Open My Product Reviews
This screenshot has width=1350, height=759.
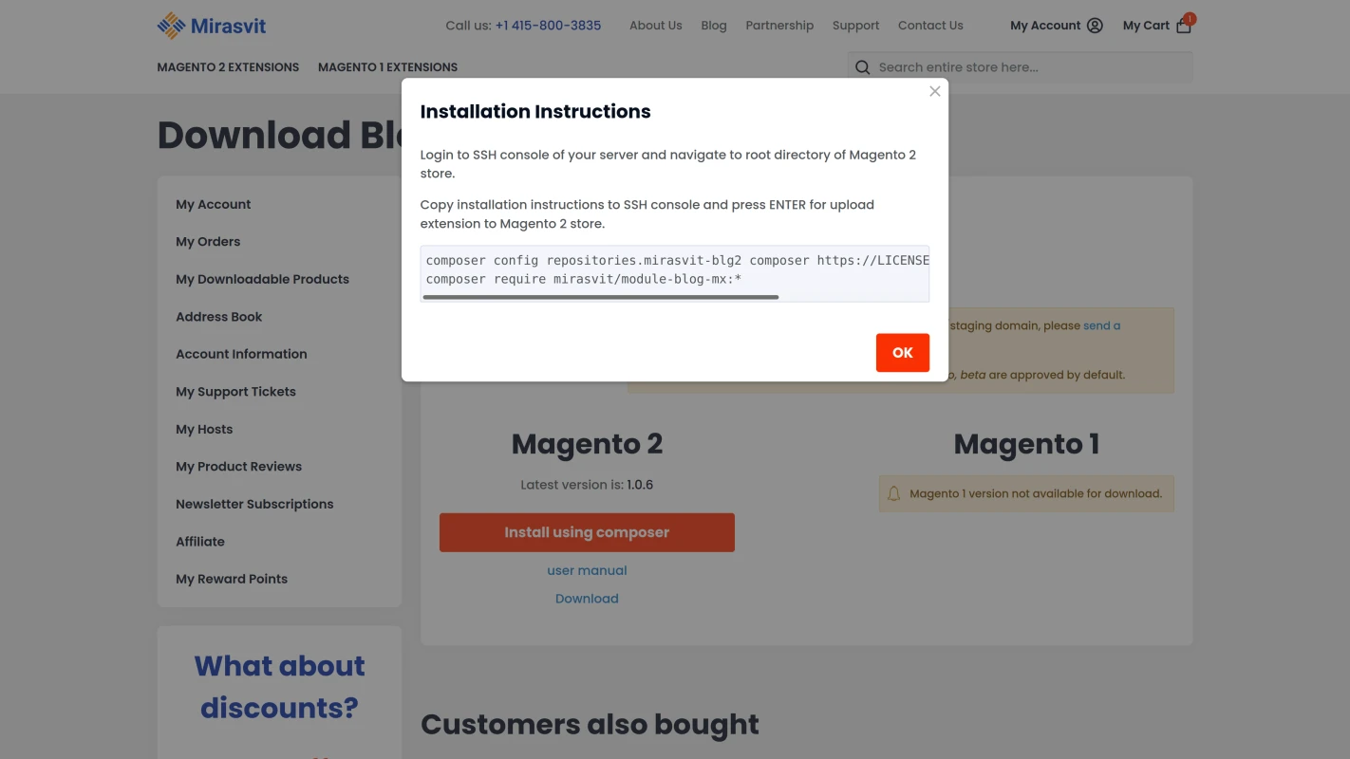(x=238, y=467)
